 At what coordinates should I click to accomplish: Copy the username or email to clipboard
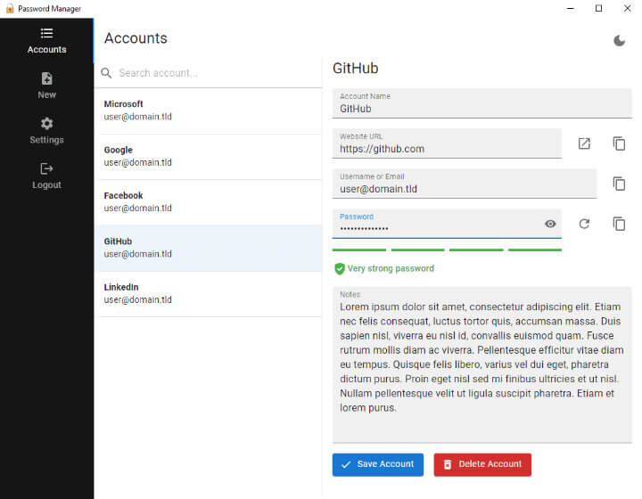619,184
